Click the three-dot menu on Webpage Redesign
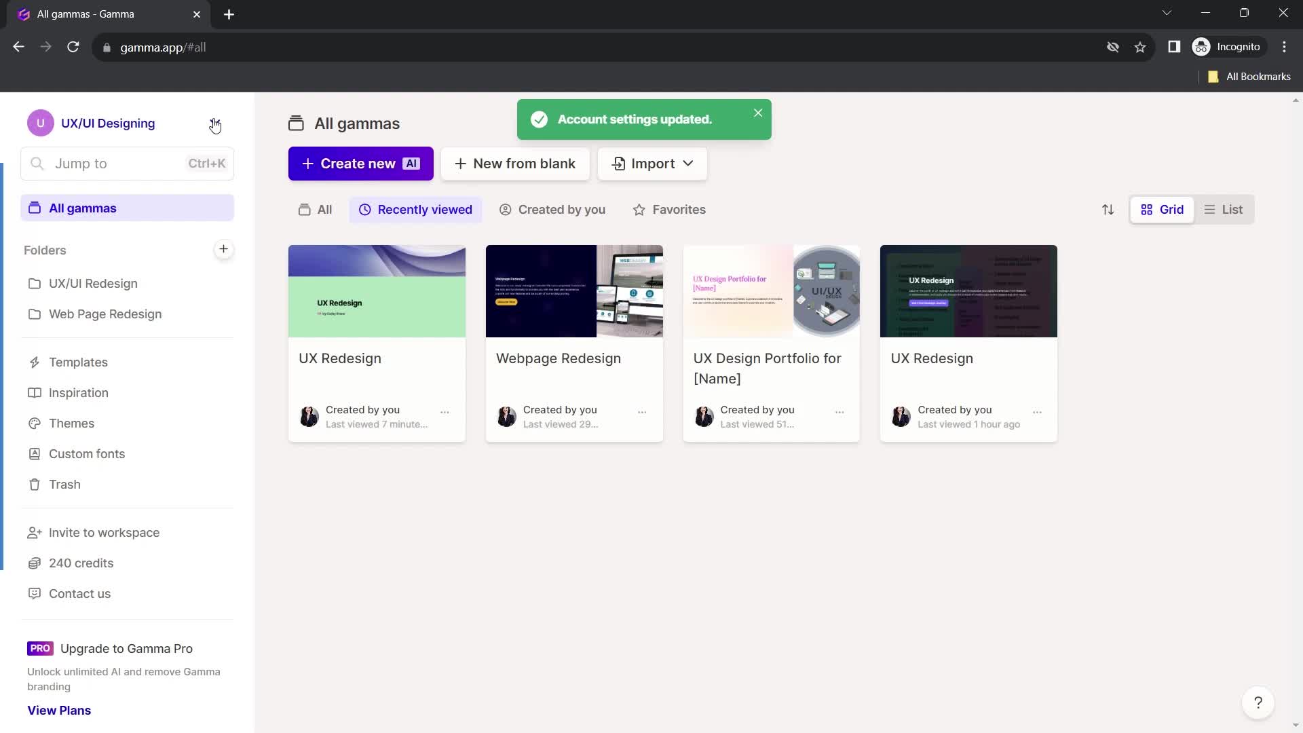This screenshot has width=1303, height=733. click(x=643, y=412)
